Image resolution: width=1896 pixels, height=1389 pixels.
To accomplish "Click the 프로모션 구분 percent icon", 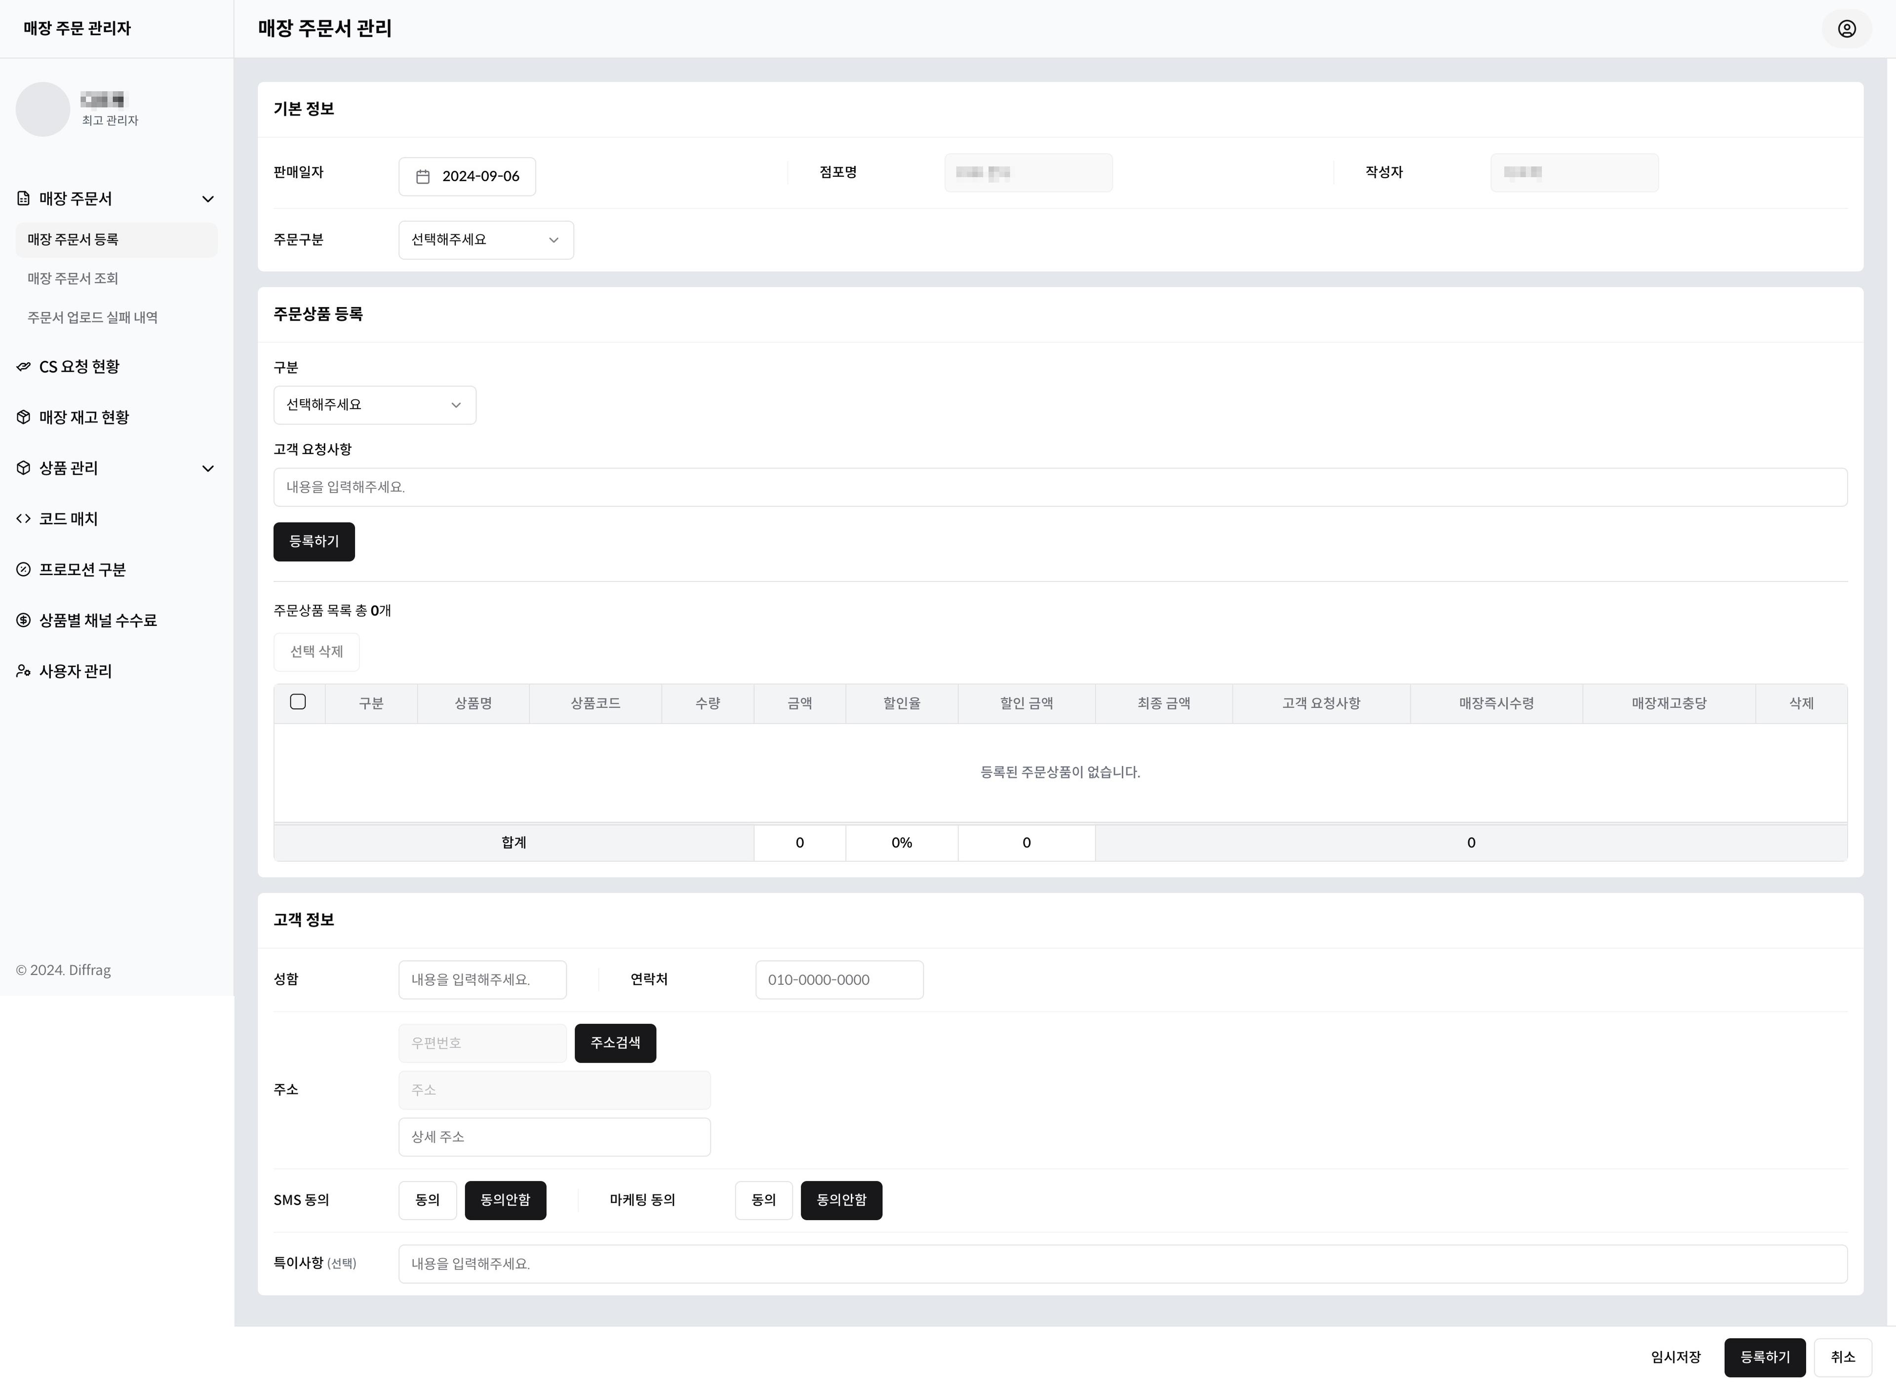I will [x=24, y=569].
